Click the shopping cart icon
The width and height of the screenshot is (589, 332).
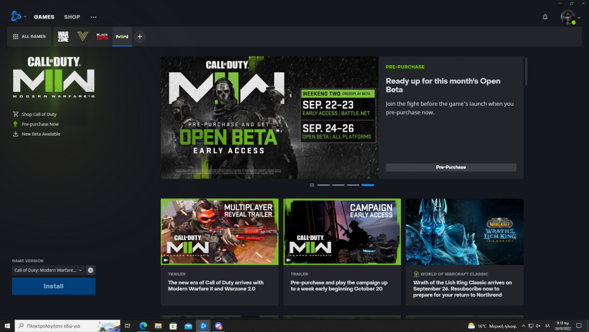(x=15, y=114)
